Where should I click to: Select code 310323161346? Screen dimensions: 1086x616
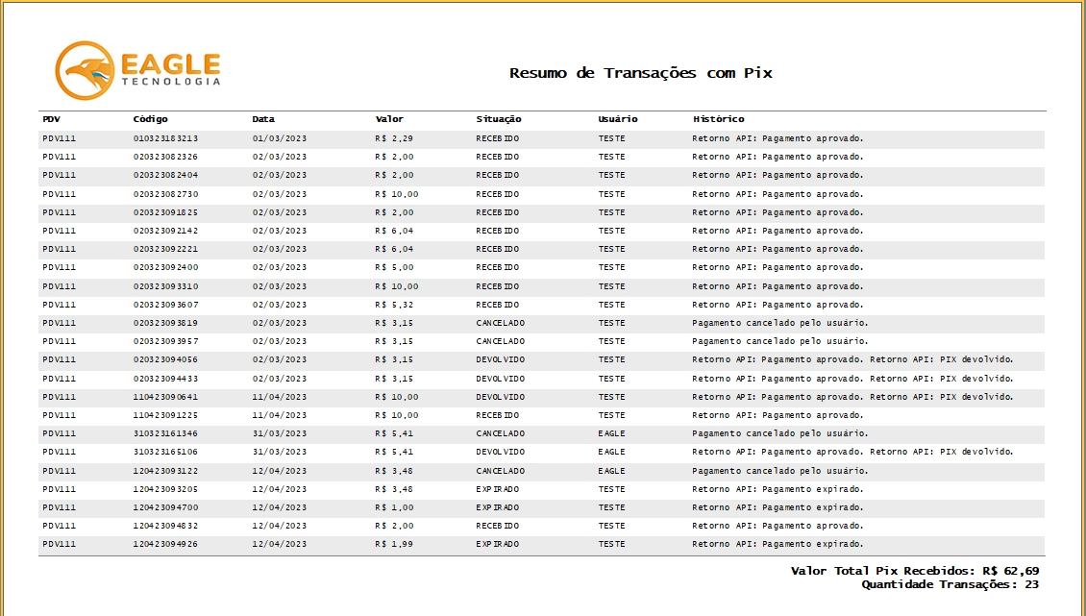click(165, 433)
